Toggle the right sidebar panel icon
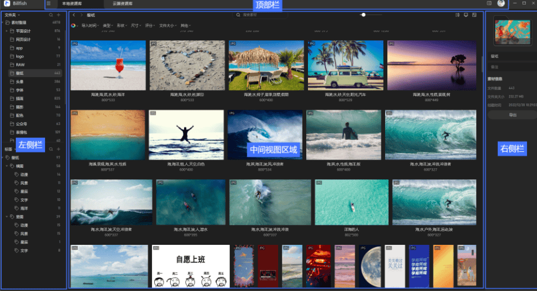The image size is (537, 291). (x=489, y=4)
